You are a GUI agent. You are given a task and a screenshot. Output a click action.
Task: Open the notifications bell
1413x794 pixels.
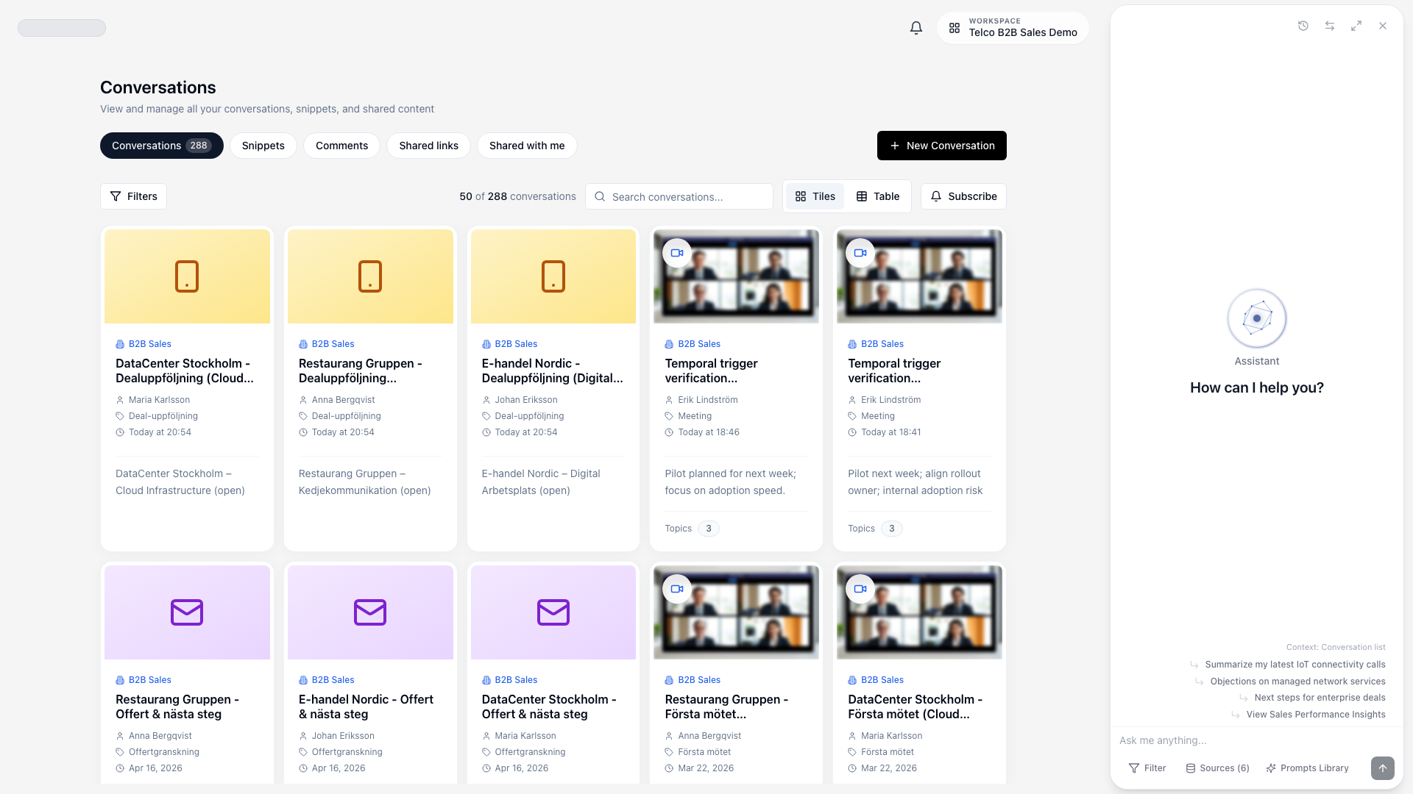(916, 28)
